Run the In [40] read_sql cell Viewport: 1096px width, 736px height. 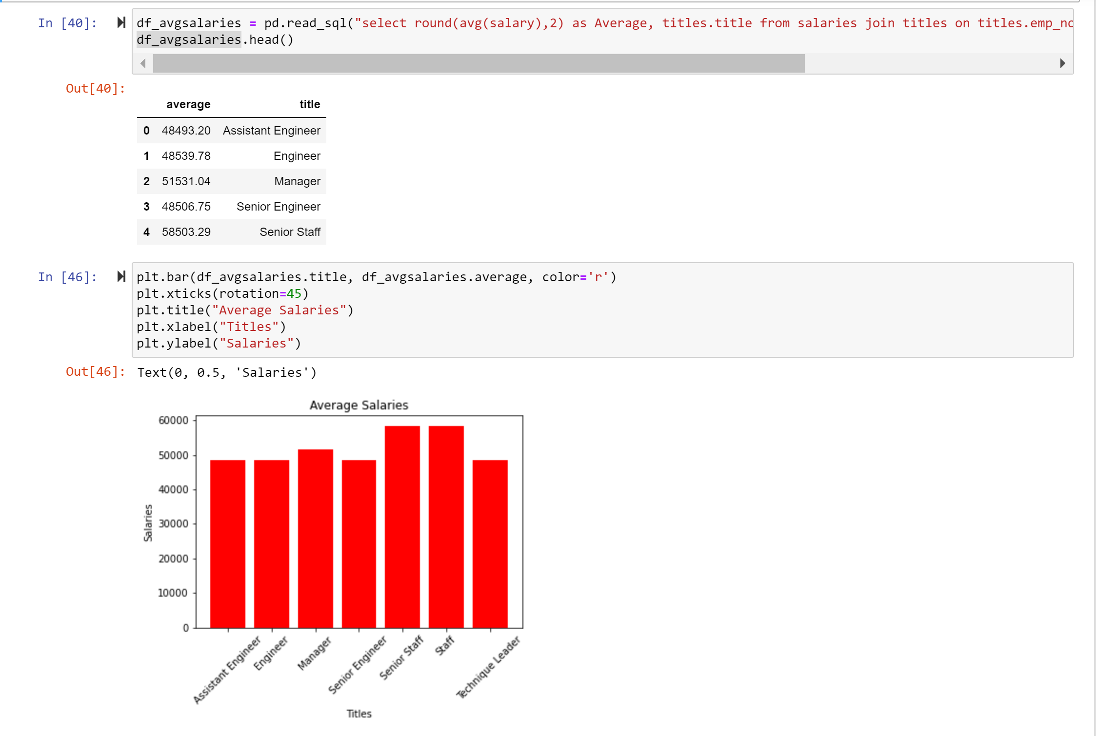click(x=121, y=23)
